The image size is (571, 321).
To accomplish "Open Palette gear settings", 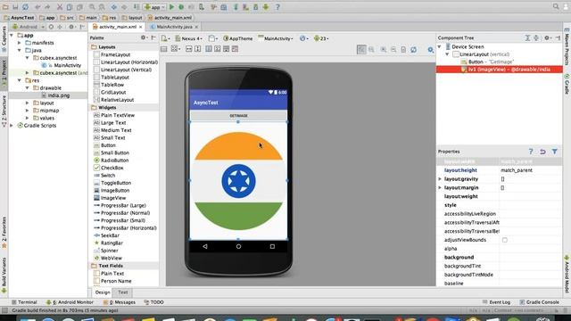I will [x=144, y=37].
